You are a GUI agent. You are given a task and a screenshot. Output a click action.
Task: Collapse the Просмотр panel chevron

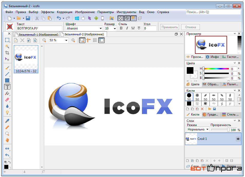(x=235, y=34)
